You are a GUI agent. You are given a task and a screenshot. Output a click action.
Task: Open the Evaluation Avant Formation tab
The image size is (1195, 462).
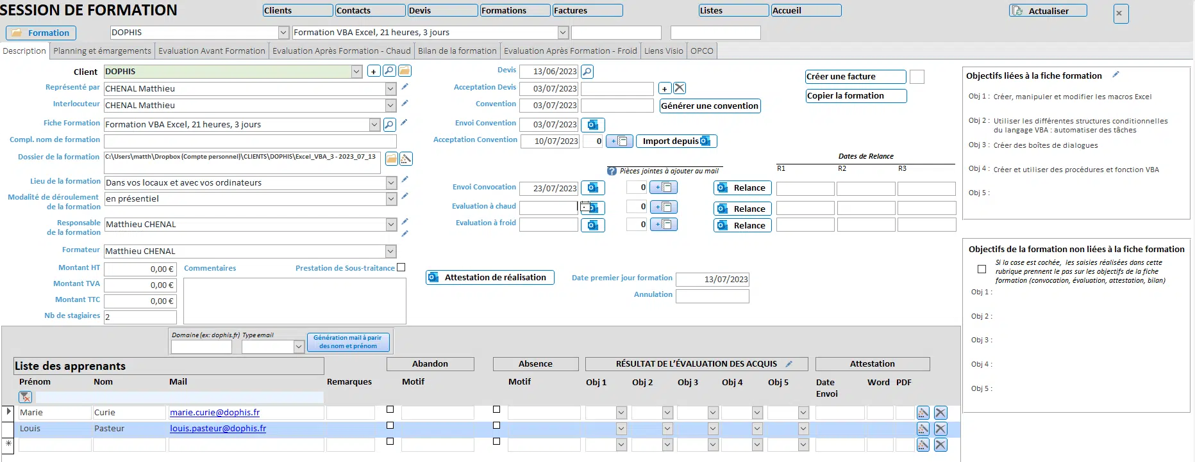pos(212,51)
